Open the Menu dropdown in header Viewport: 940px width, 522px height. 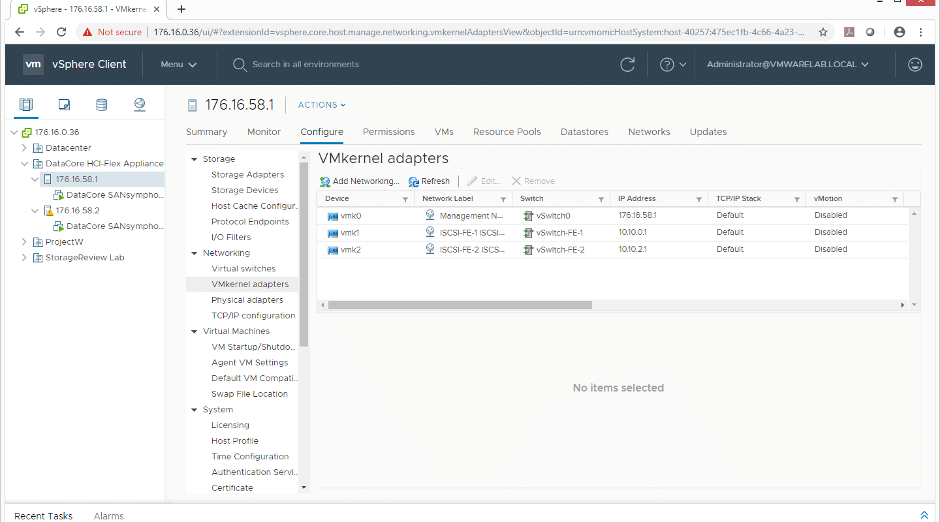(179, 65)
